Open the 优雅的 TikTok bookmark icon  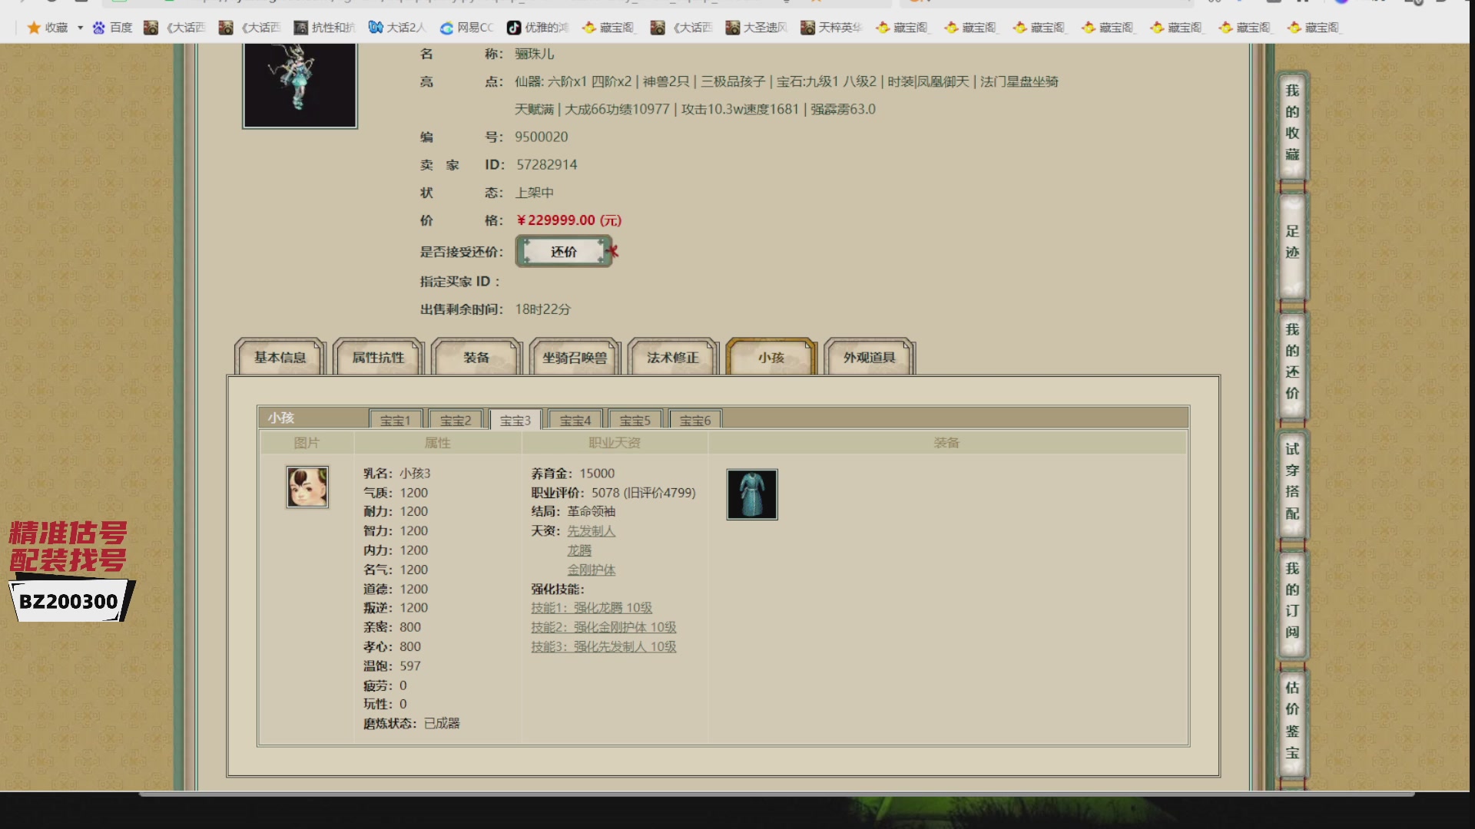tap(513, 28)
